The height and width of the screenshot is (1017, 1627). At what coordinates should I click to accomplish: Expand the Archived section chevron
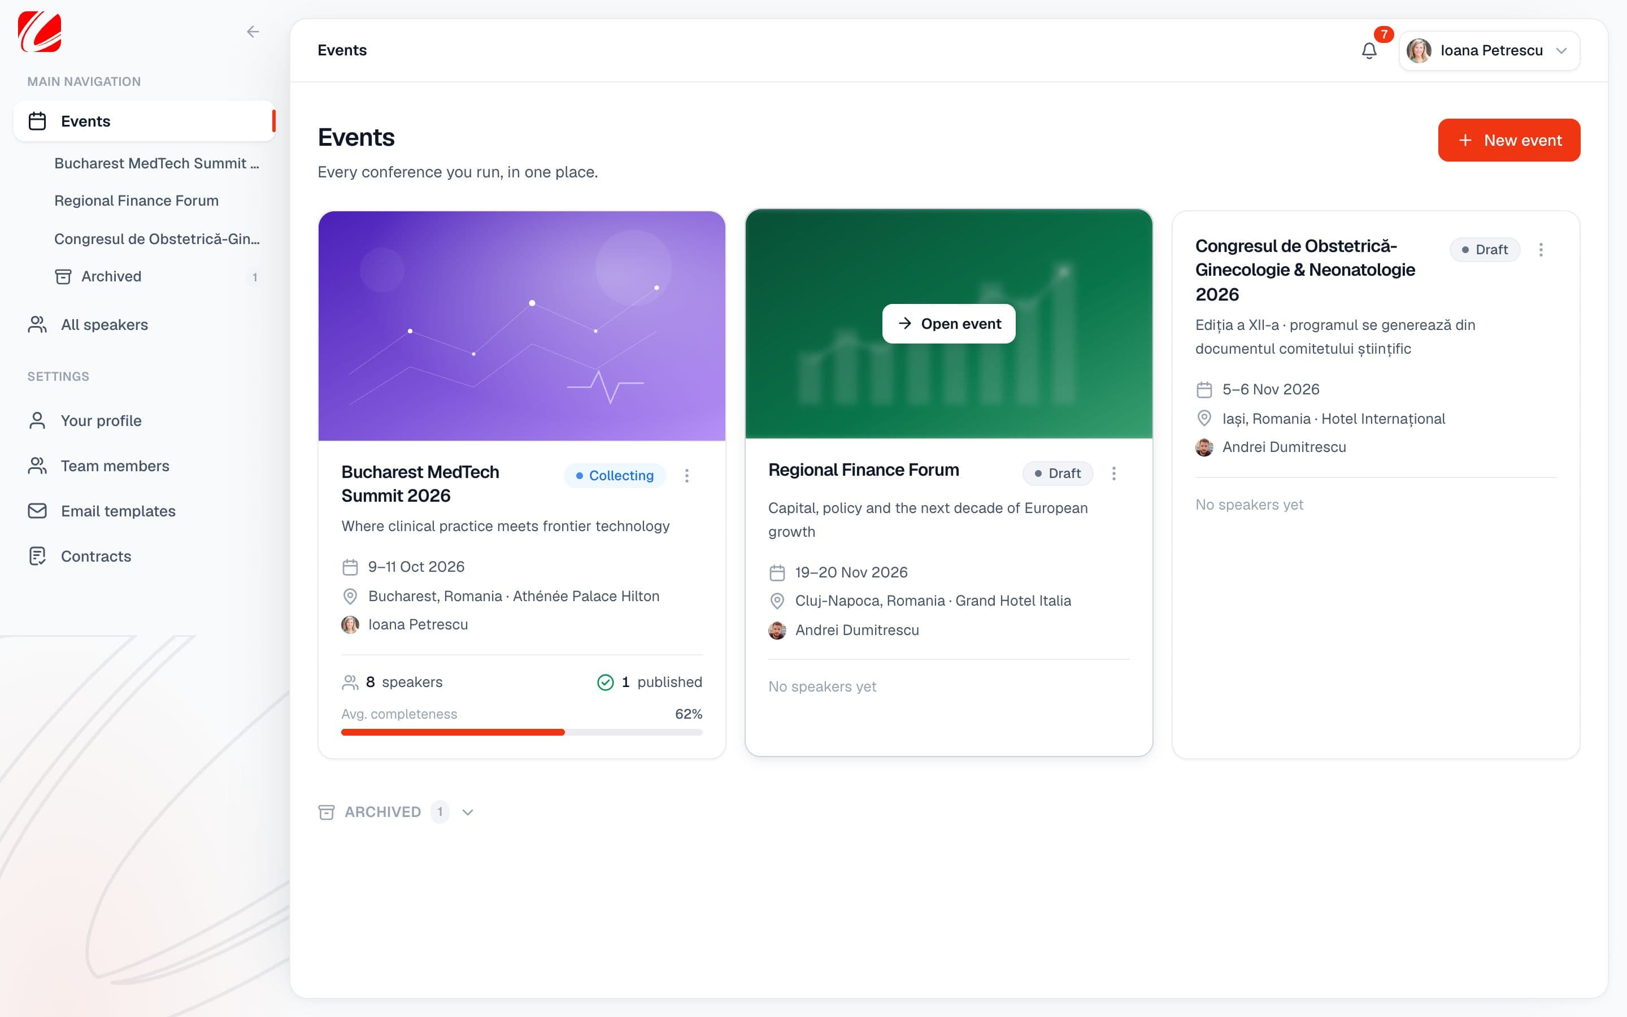click(468, 812)
